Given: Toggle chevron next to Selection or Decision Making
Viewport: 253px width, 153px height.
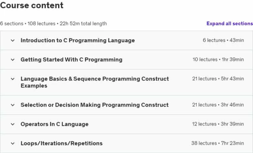Looking at the screenshot, I should (x=13, y=105).
